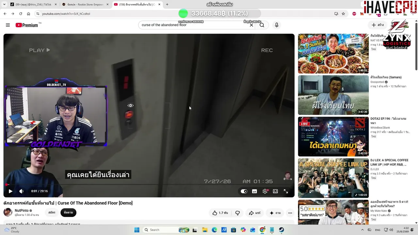The image size is (418, 235).
Task: Open the Windows Start menu
Action: (x=137, y=230)
